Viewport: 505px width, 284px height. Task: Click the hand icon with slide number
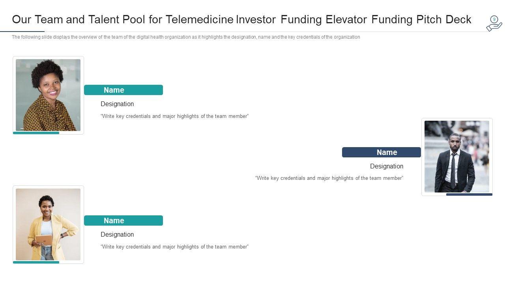[x=494, y=24]
